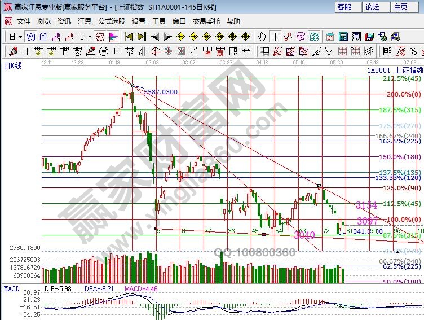Open the 交易委托 menu

click(x=207, y=21)
